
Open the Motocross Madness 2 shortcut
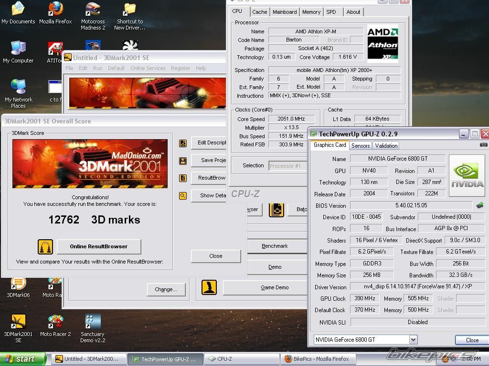[93, 10]
